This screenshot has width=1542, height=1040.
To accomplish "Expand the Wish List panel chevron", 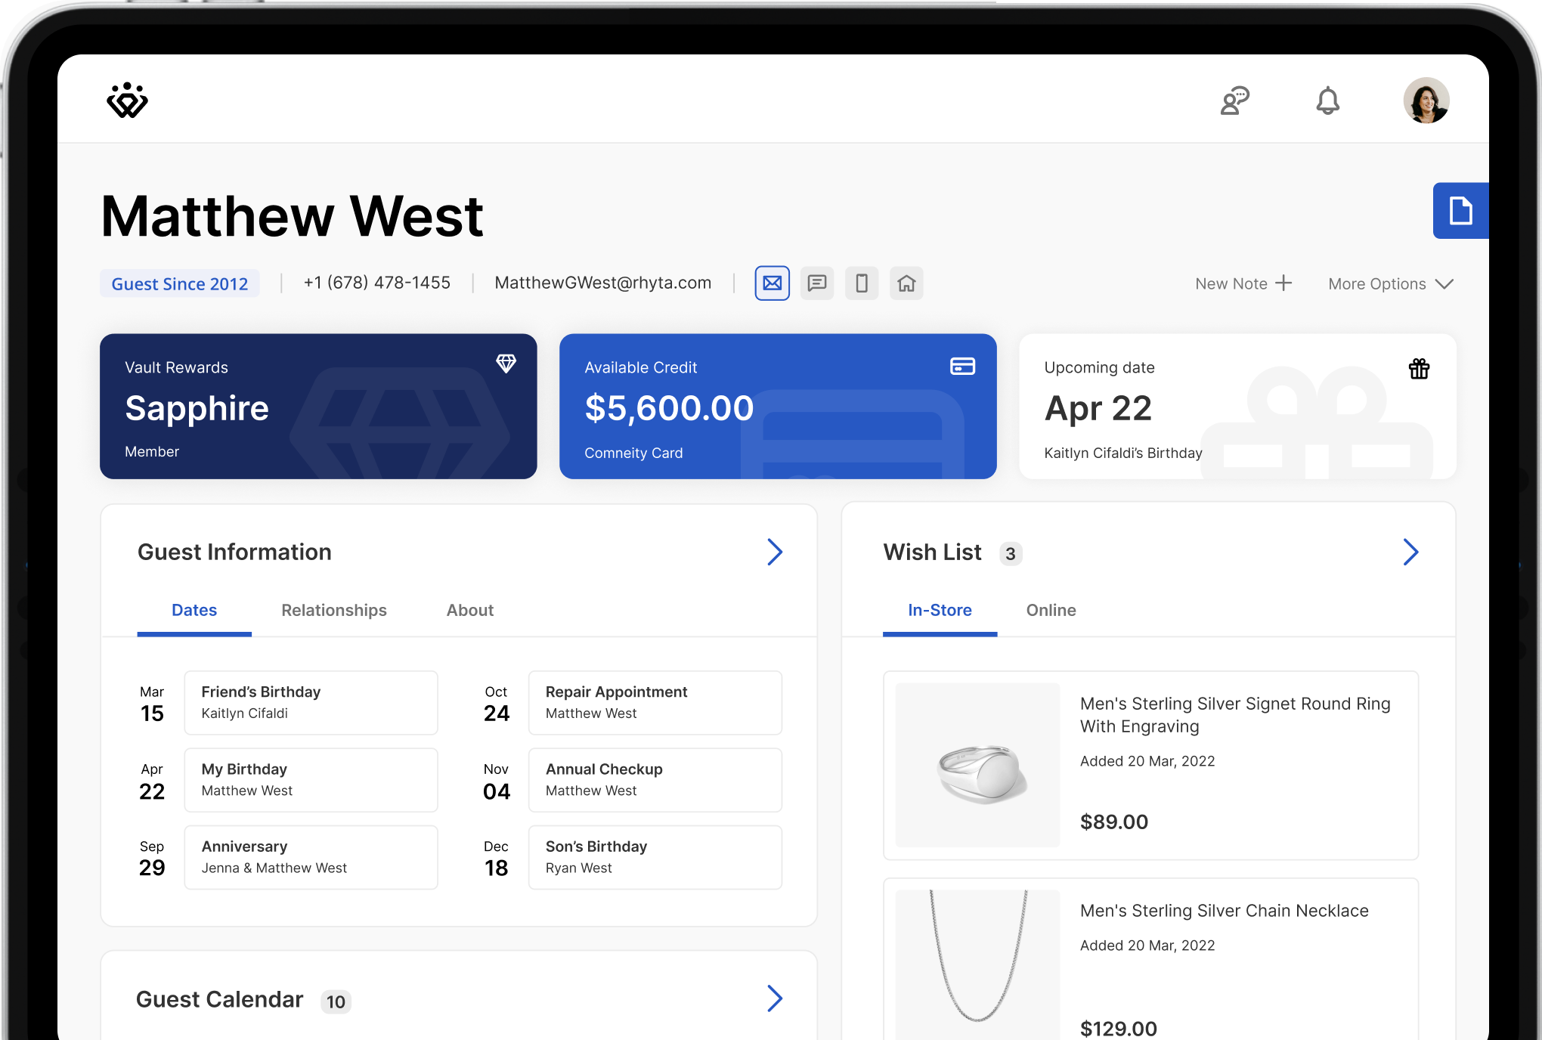I will click(x=1410, y=552).
